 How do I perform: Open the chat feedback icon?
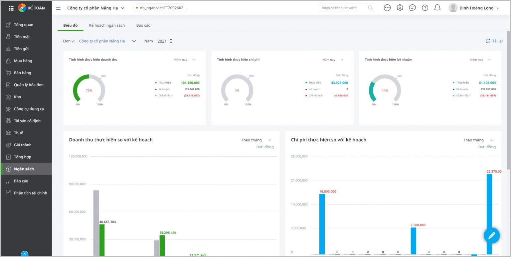[x=412, y=8]
